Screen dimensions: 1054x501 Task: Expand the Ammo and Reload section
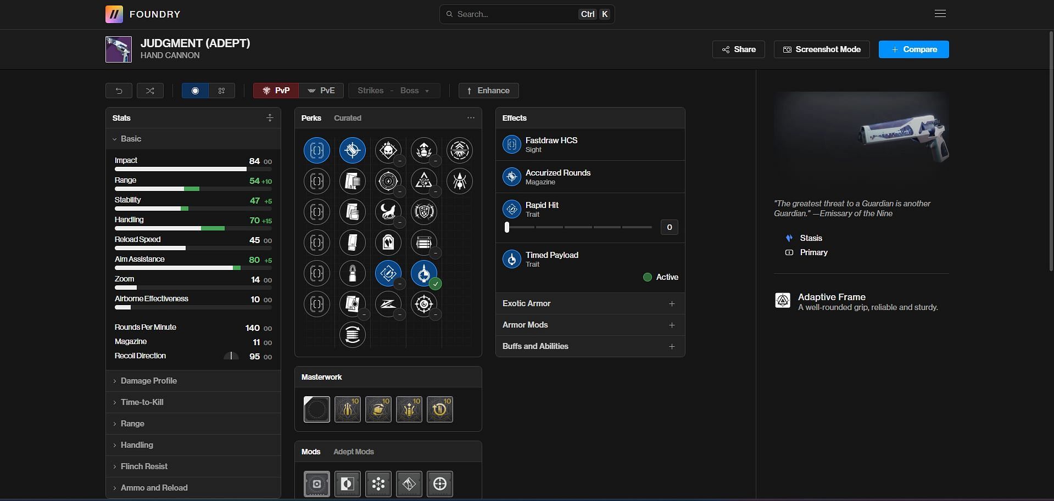click(193, 488)
